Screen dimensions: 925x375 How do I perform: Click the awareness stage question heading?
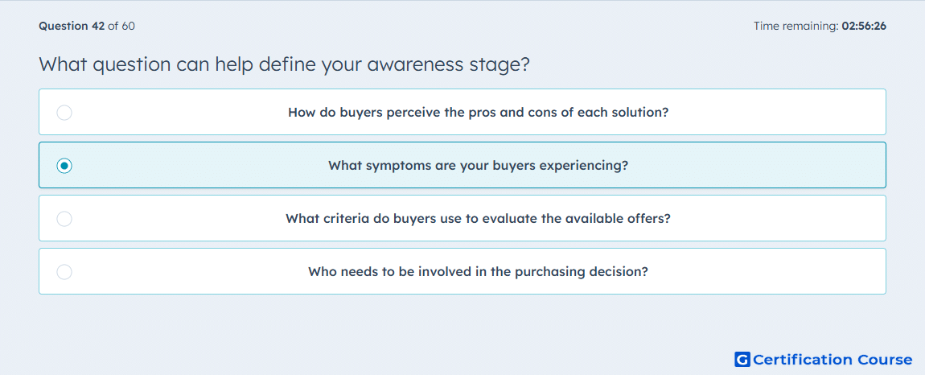tap(285, 64)
